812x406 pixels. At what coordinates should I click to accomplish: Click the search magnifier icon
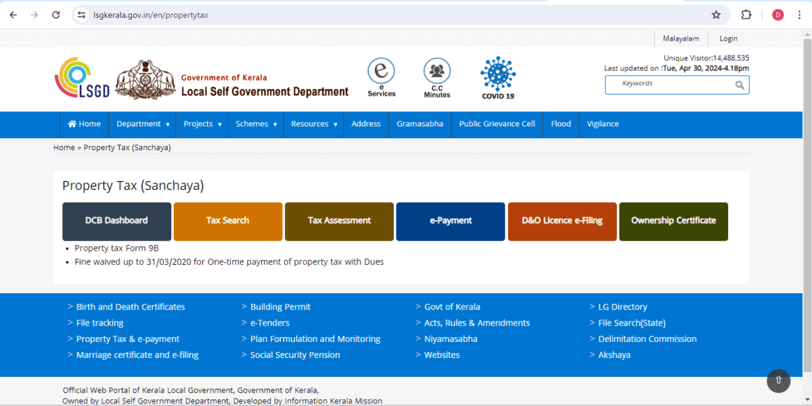point(740,85)
